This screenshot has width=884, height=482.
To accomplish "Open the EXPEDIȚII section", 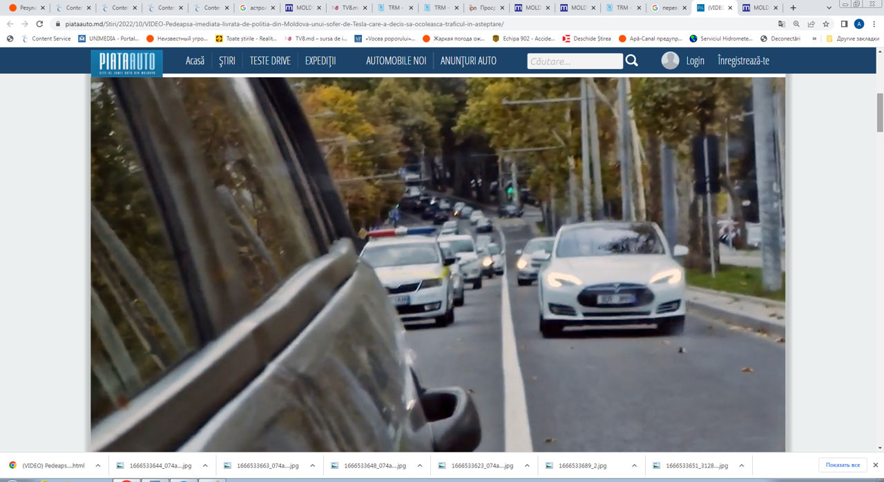I will coord(320,61).
